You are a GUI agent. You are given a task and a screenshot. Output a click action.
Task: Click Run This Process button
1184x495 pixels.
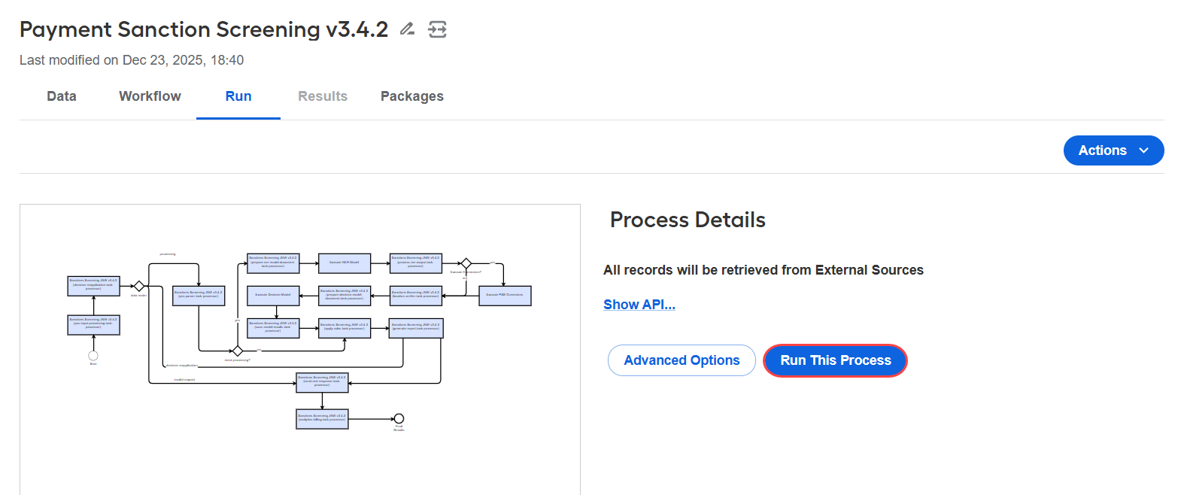pyautogui.click(x=835, y=360)
